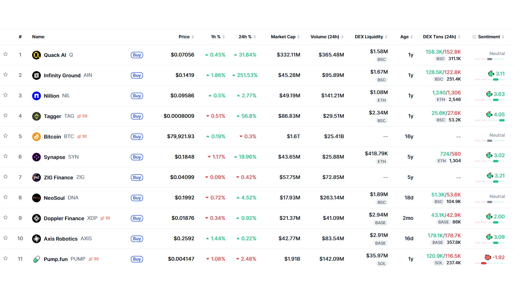Screen dimensions: 520x292
Task: Click the Synapse coin logo
Action: click(36, 157)
